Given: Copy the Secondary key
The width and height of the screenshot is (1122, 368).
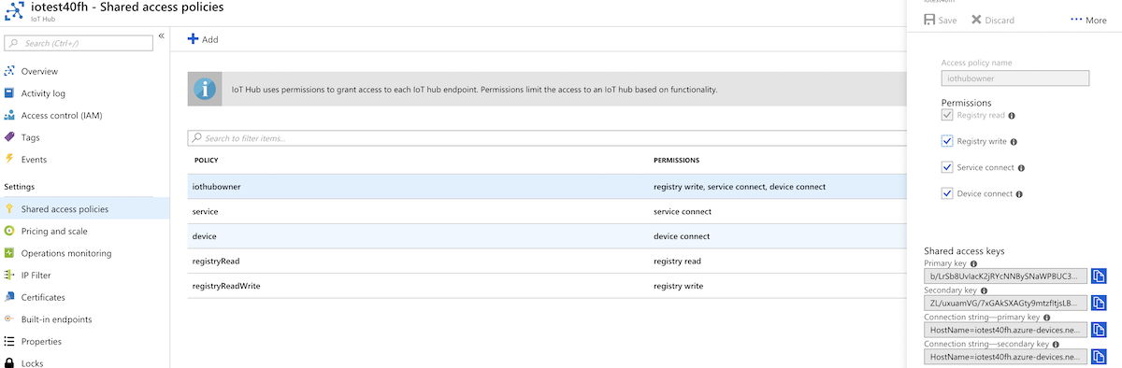Looking at the screenshot, I should [1099, 303].
